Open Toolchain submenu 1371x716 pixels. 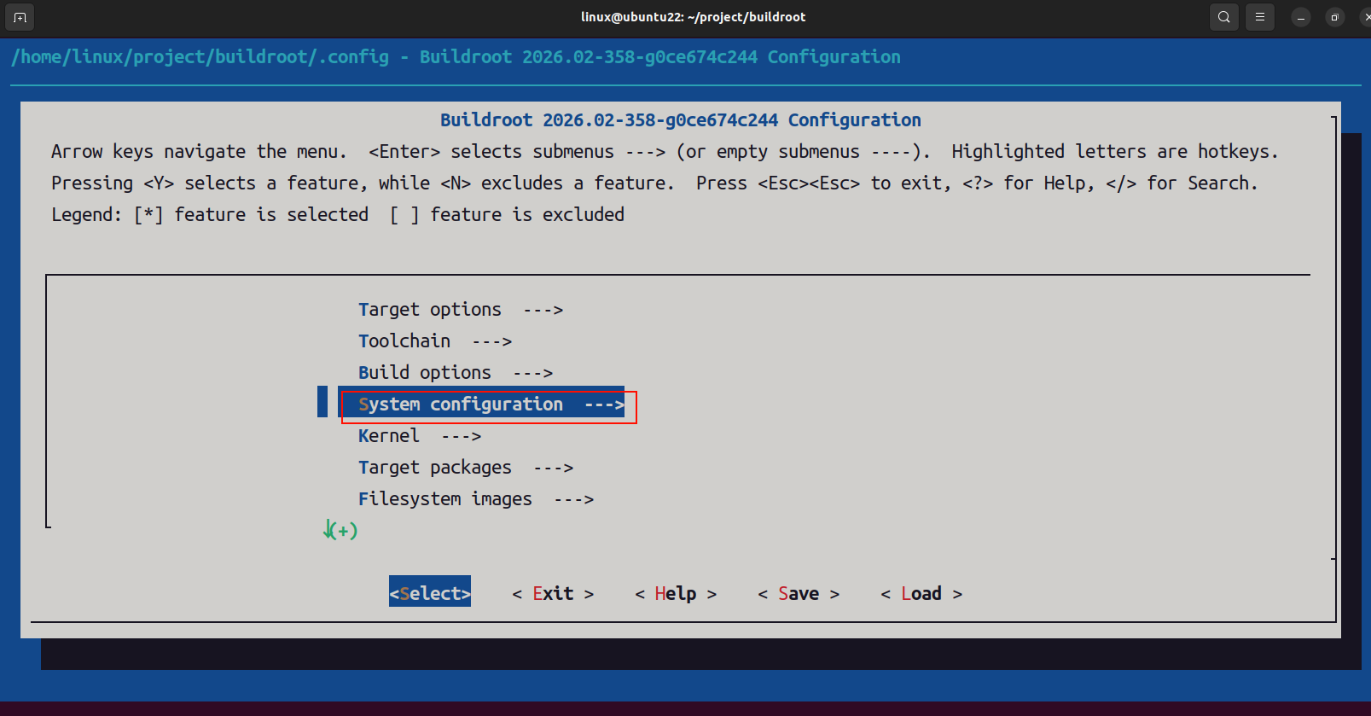point(435,341)
